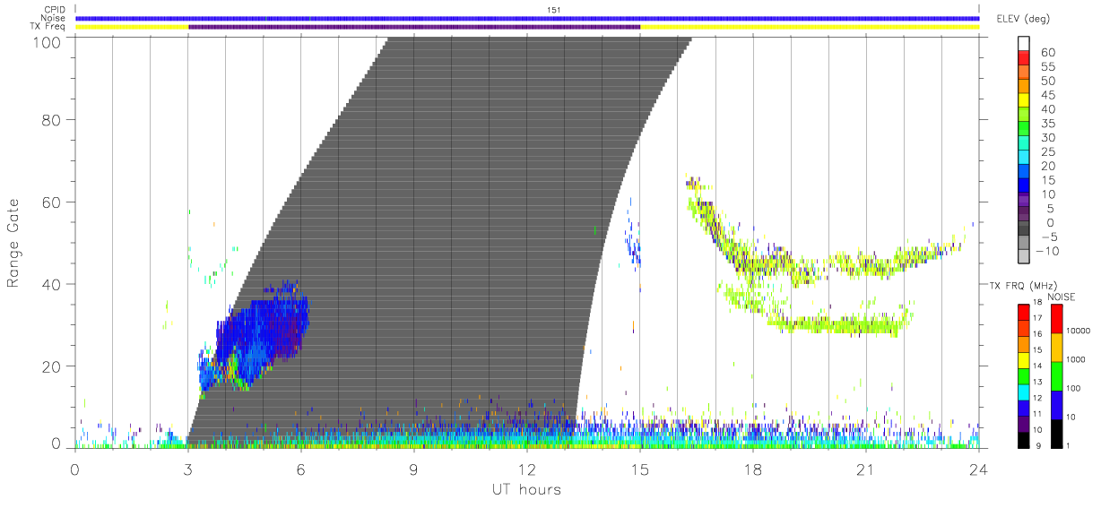Click the '45' label on ELEV colorbar
The width and height of the screenshot is (1101, 508).
point(1050,95)
